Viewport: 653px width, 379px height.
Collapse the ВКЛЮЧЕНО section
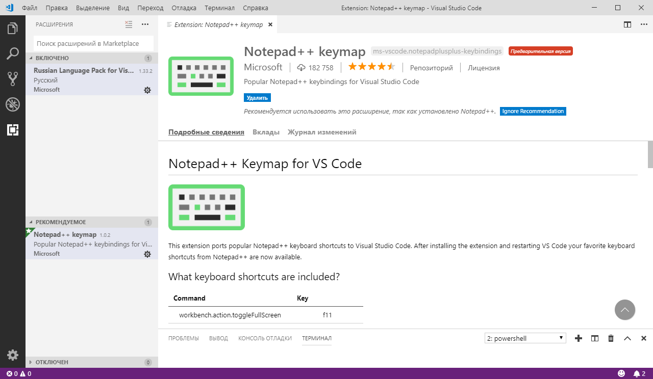click(92, 58)
